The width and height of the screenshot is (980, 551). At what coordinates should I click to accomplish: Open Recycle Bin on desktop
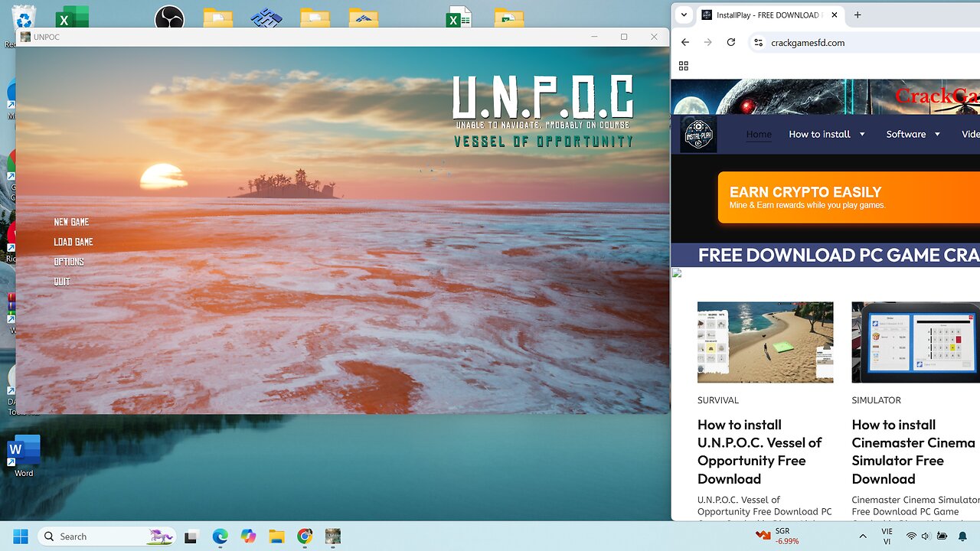click(x=24, y=19)
